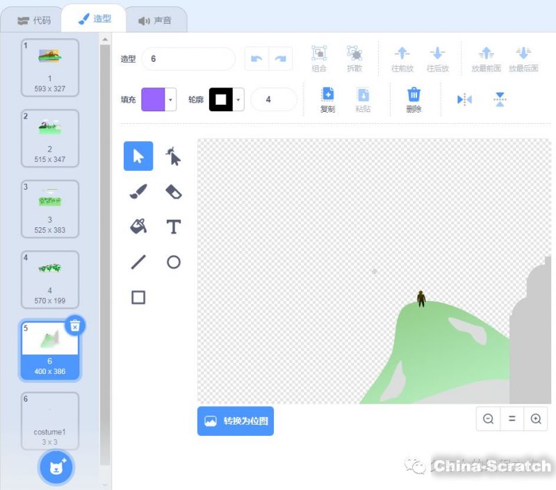Open the fill color dropdown
Screen dimensions: 556x490
point(171,99)
